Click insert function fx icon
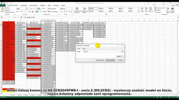Screen dimensions: 179x100 tap(21, 17)
